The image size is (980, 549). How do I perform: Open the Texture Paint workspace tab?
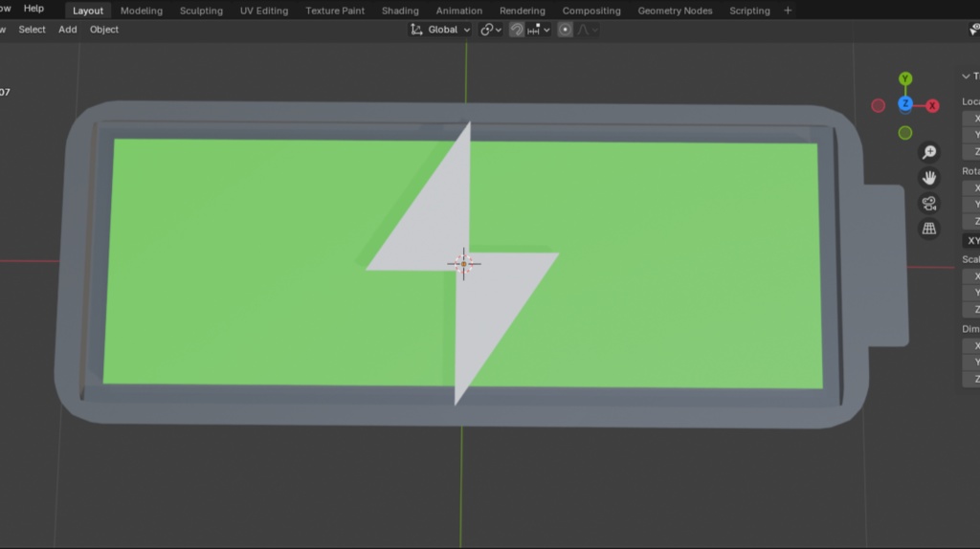(x=335, y=11)
